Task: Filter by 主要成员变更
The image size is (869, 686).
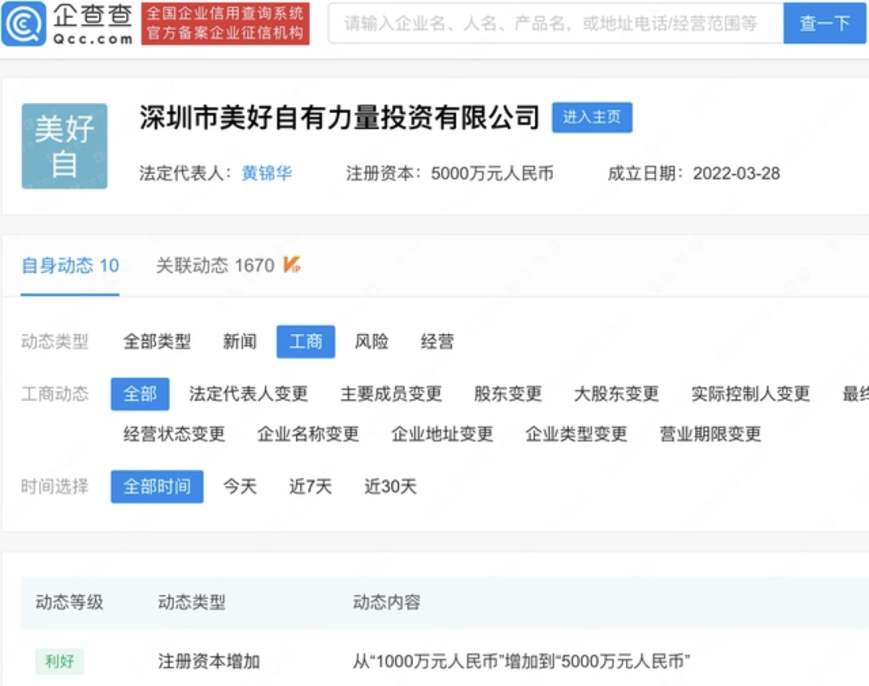Action: tap(391, 394)
